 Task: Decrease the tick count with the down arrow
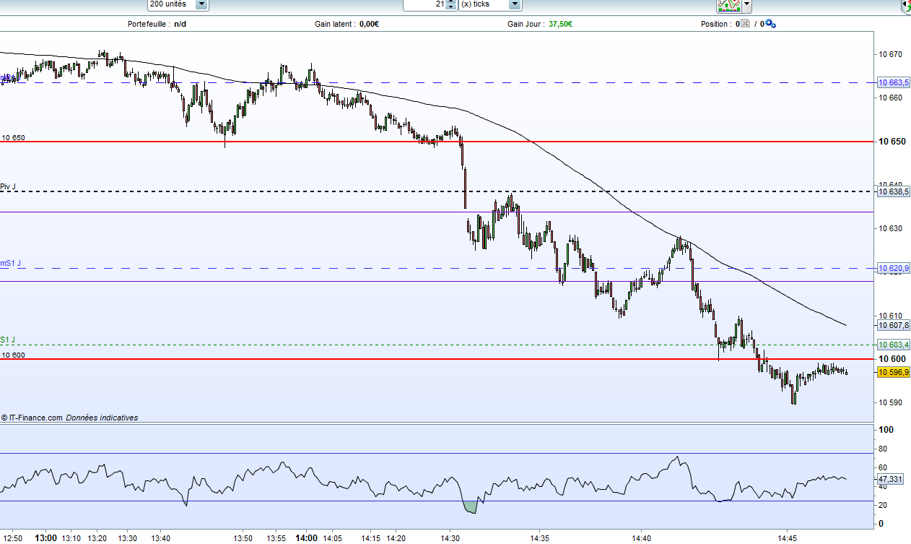451,7
